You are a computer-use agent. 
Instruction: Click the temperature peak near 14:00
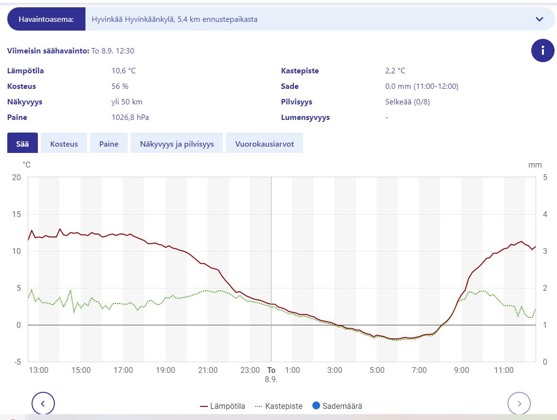coord(60,229)
